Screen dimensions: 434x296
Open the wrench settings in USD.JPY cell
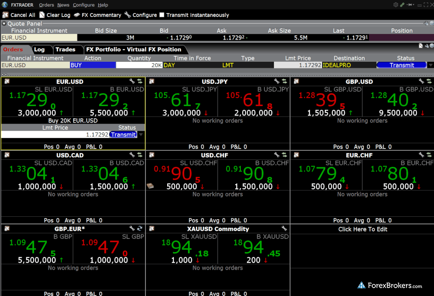(x=277, y=81)
